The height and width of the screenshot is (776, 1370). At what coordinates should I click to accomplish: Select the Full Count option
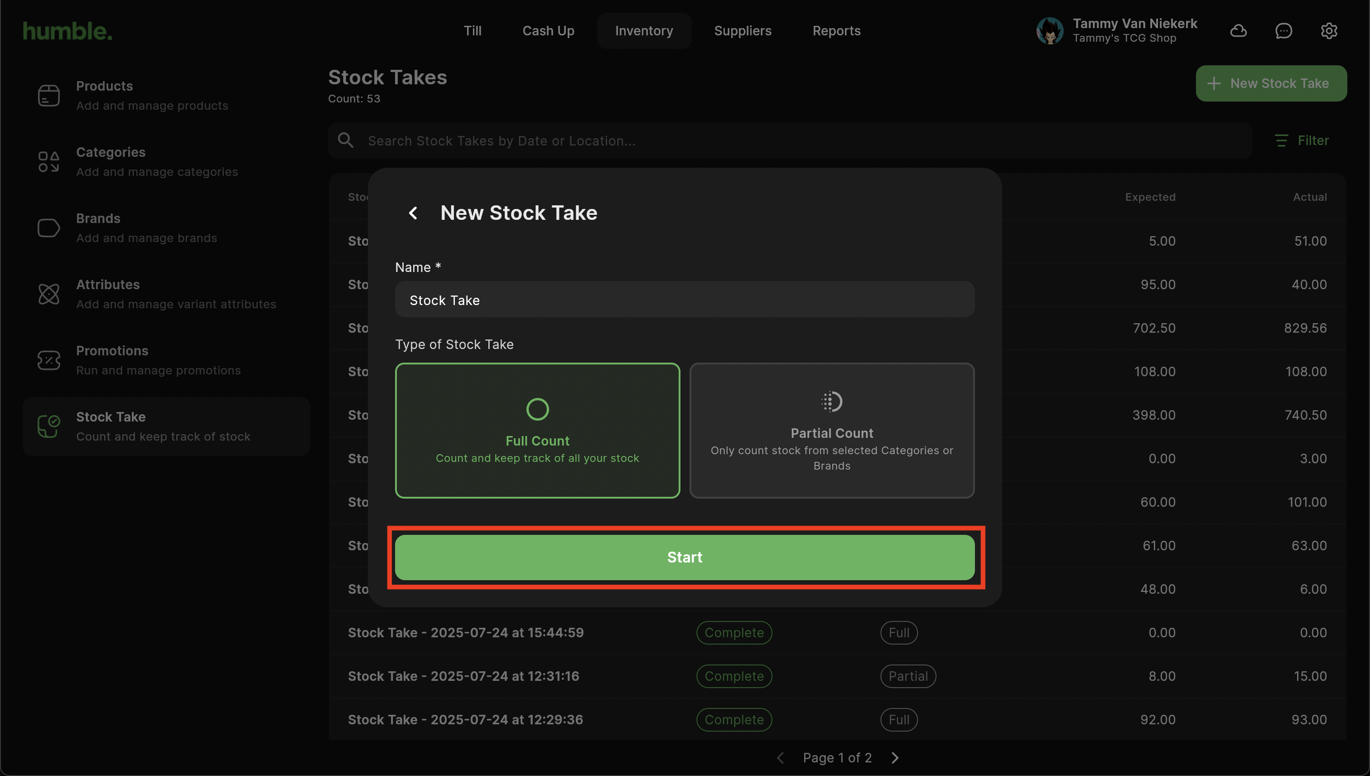coord(537,430)
